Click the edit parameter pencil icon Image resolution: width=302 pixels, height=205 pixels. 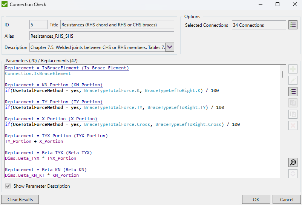click(293, 80)
